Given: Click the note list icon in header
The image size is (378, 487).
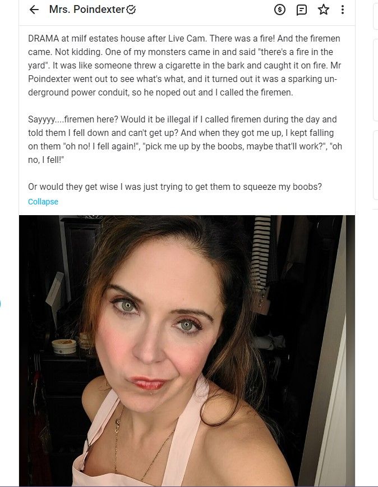Looking at the screenshot, I should click(301, 10).
